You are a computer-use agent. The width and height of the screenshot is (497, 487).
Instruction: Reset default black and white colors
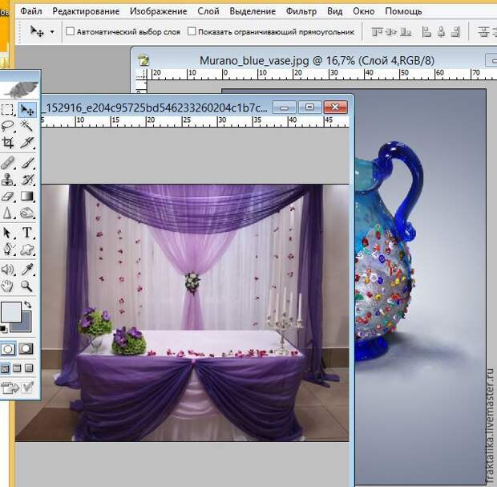3,329
